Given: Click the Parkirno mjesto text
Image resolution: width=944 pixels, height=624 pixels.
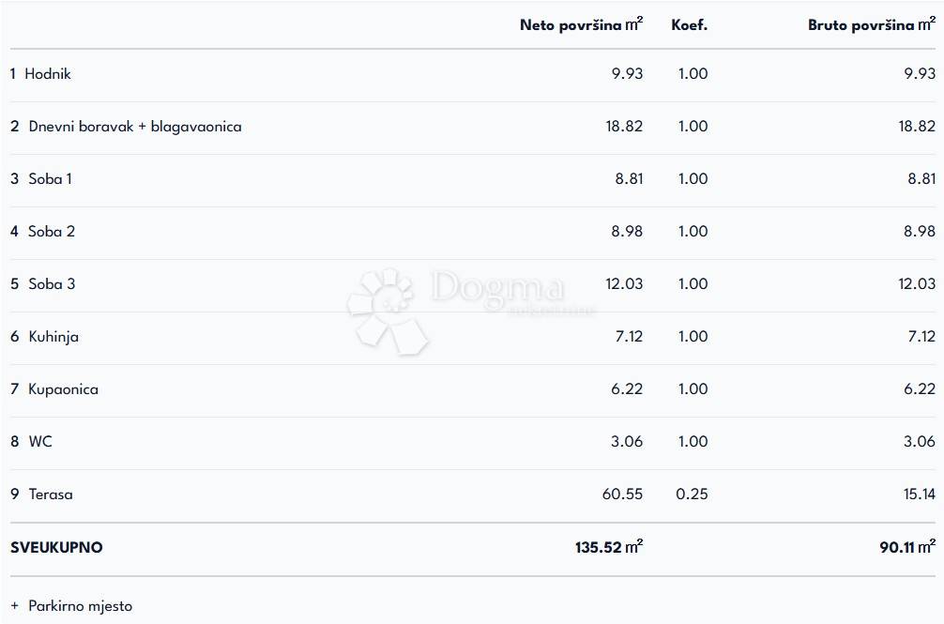Looking at the screenshot, I should click(81, 606).
